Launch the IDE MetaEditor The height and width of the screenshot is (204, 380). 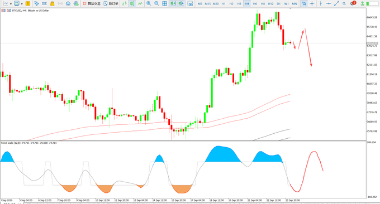[44, 4]
